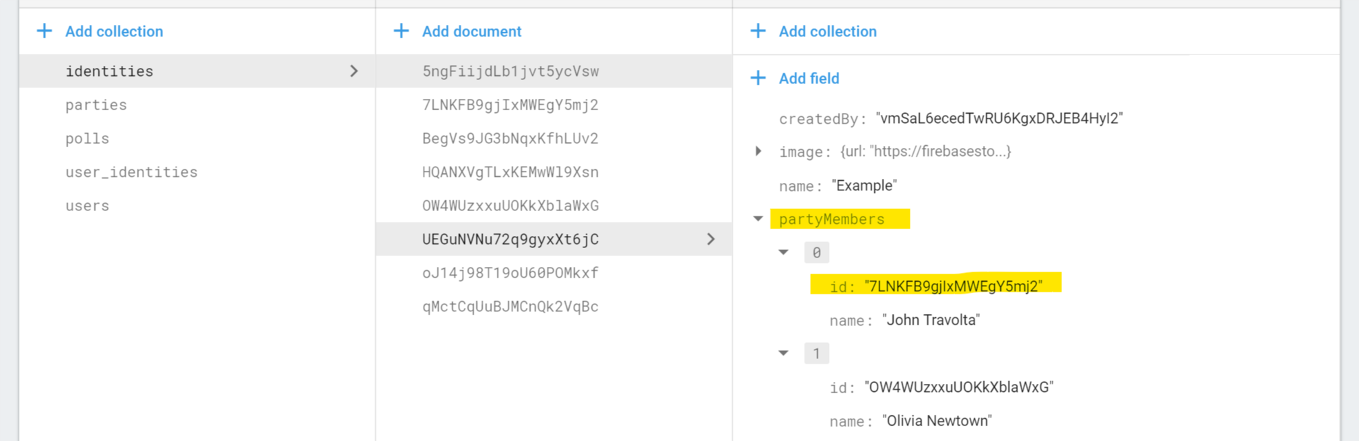This screenshot has height=441, width=1359.
Task: Click the chevron beside document UEGuNVNu72q9gyxXt6jC
Action: (x=711, y=239)
